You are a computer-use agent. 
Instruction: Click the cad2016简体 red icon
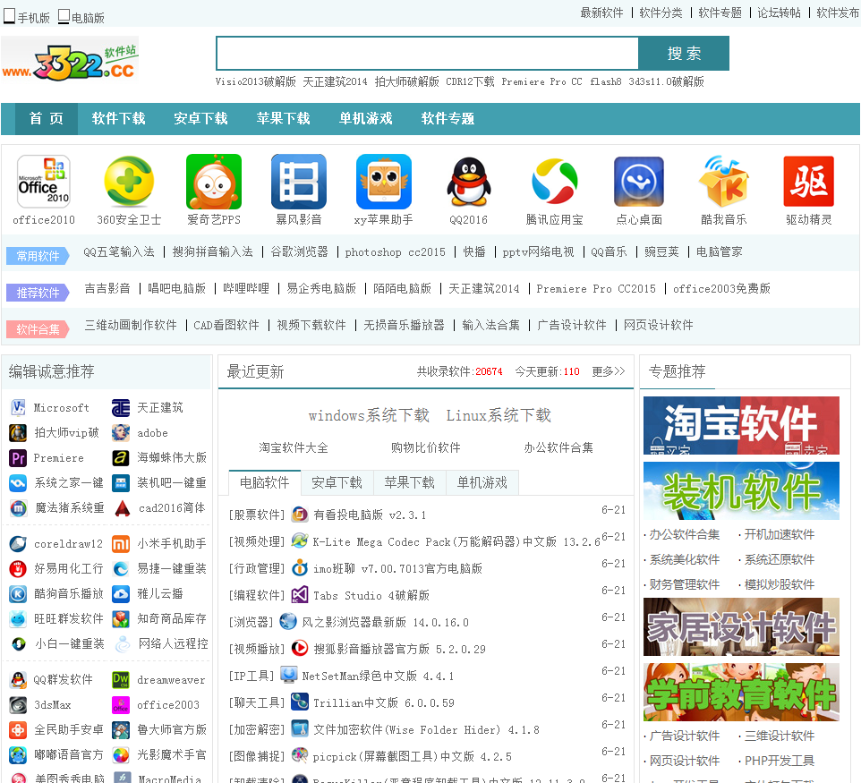click(x=122, y=508)
